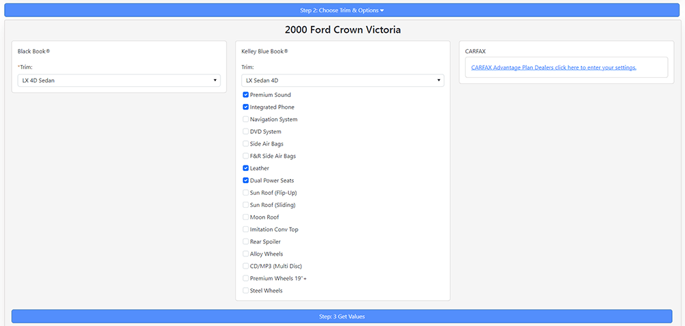
Task: Open the Black Book Trim dropdown
Action: pos(119,81)
